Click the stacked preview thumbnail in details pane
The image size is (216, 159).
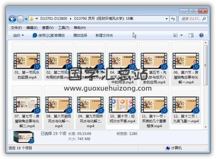tap(24, 137)
